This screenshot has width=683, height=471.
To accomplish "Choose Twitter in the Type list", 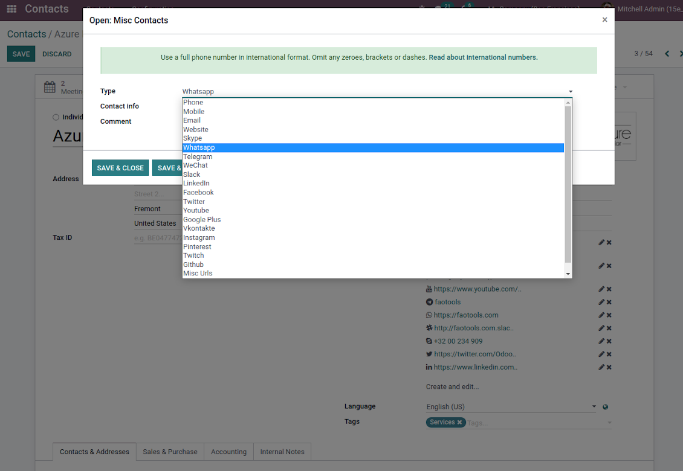I will click(x=374, y=202).
